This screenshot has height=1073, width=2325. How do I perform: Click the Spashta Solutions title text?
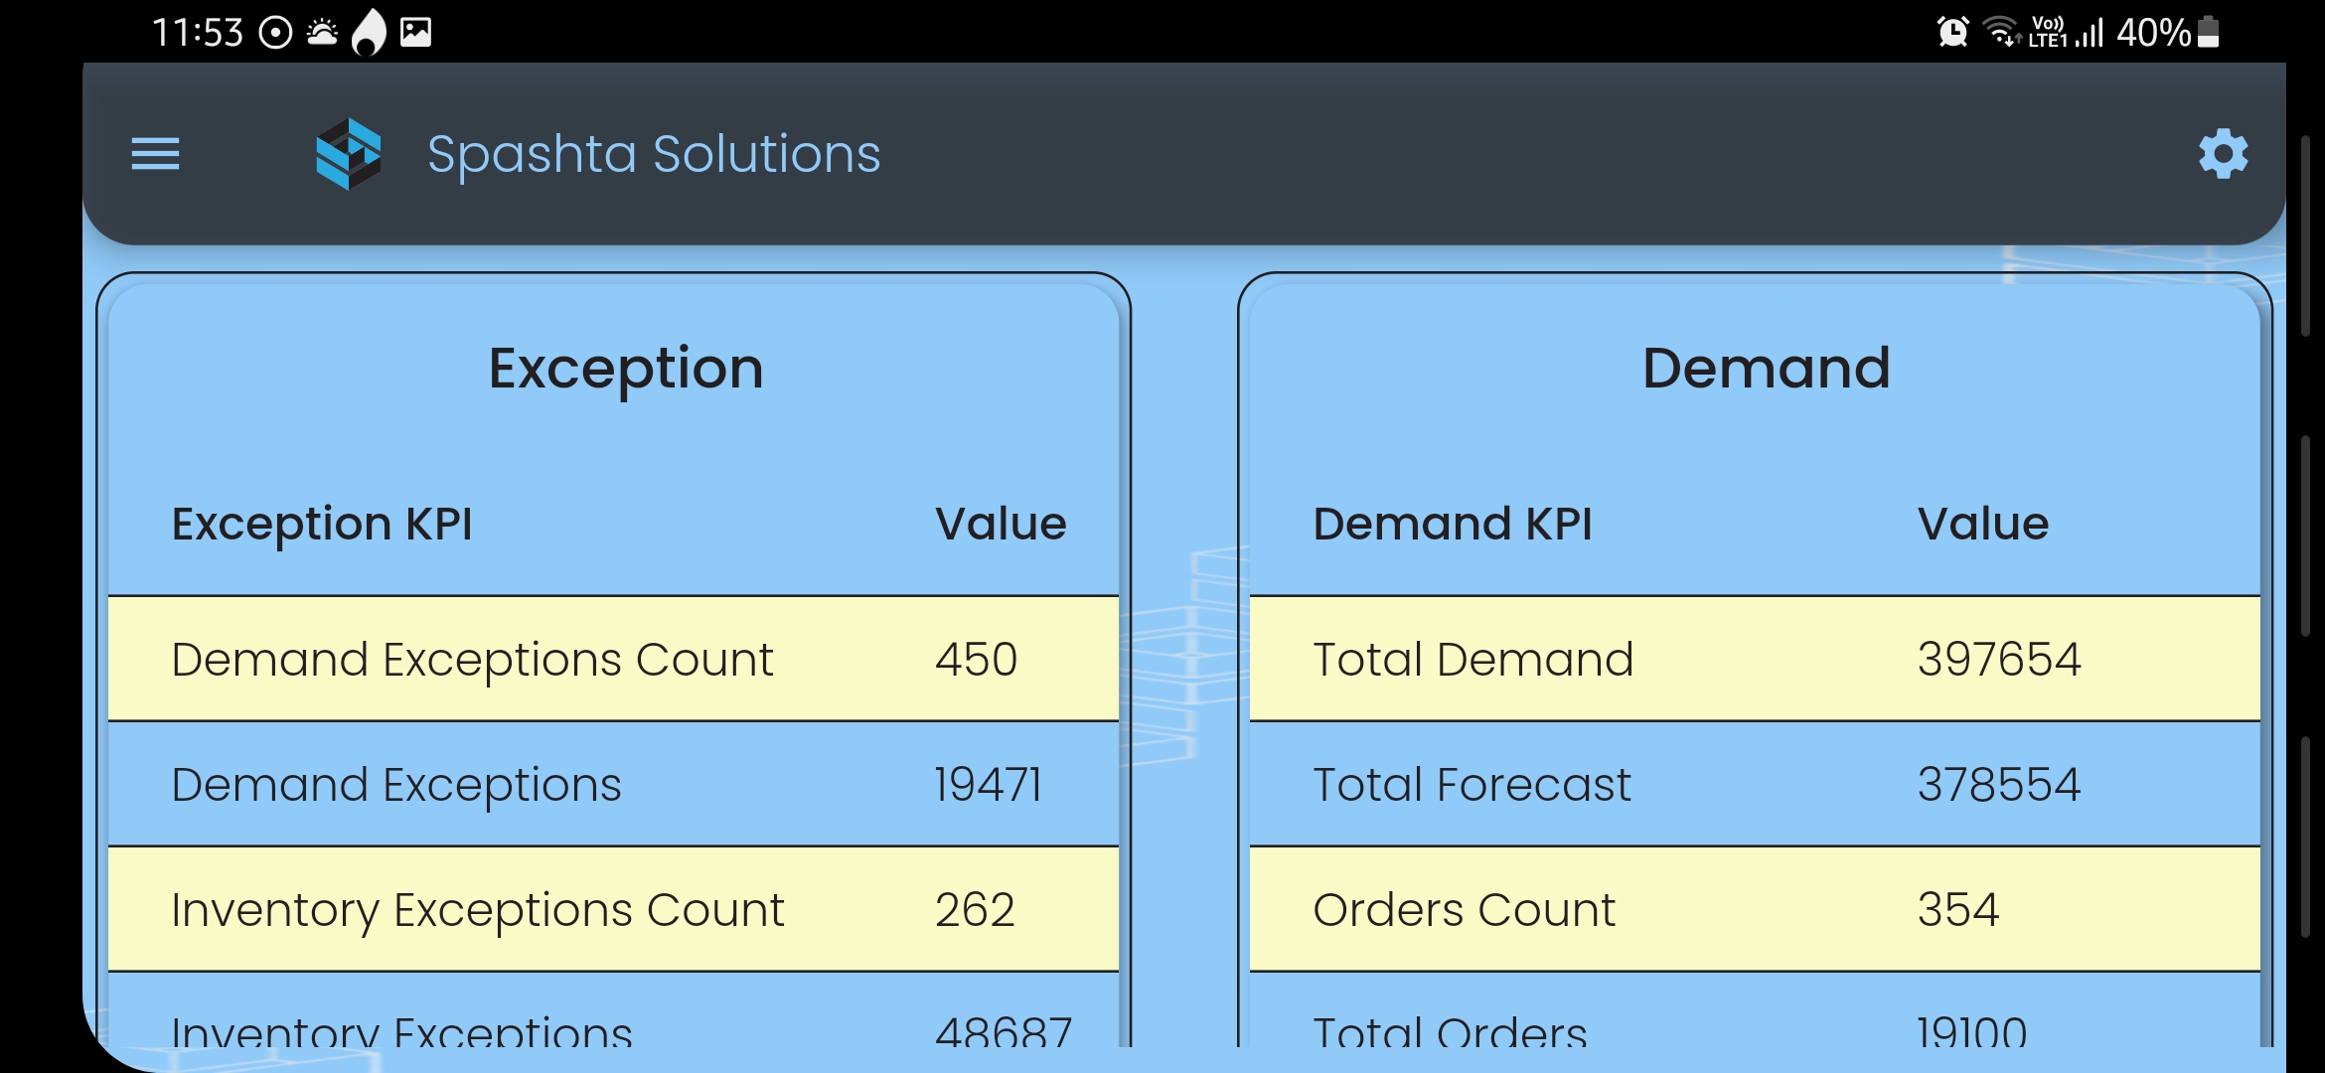[x=654, y=154]
